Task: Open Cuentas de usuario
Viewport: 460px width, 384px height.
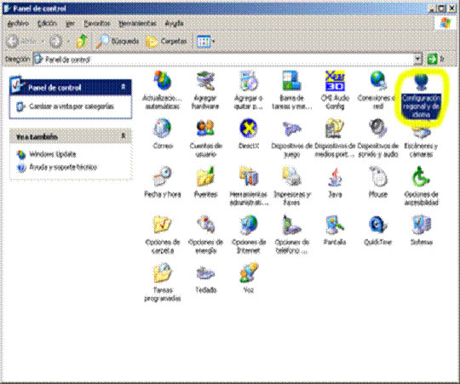Action: coord(205,138)
